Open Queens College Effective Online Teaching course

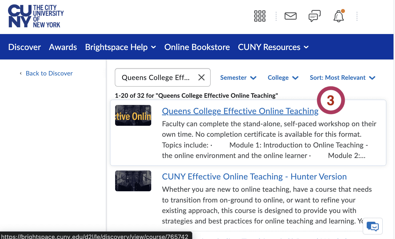[x=240, y=111]
